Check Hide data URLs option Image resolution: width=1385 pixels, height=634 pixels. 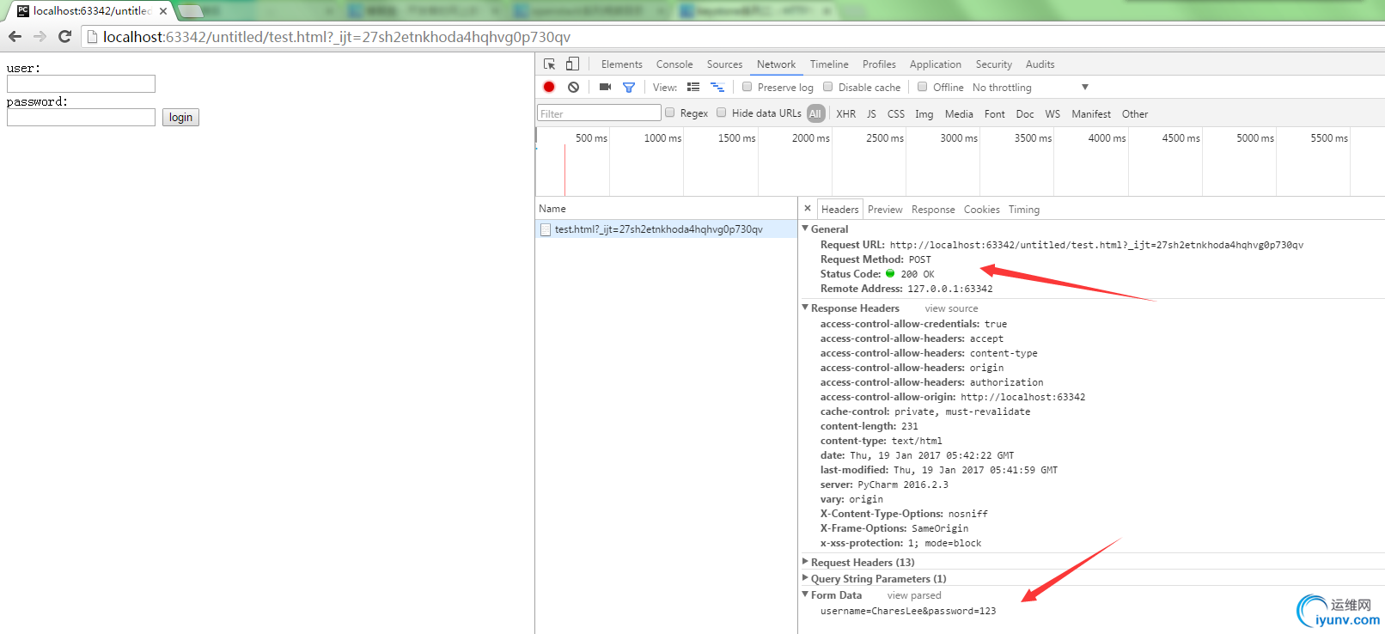[722, 113]
